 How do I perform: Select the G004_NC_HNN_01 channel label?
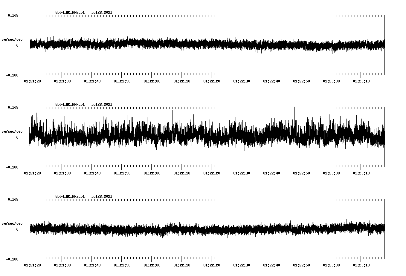click(x=69, y=105)
